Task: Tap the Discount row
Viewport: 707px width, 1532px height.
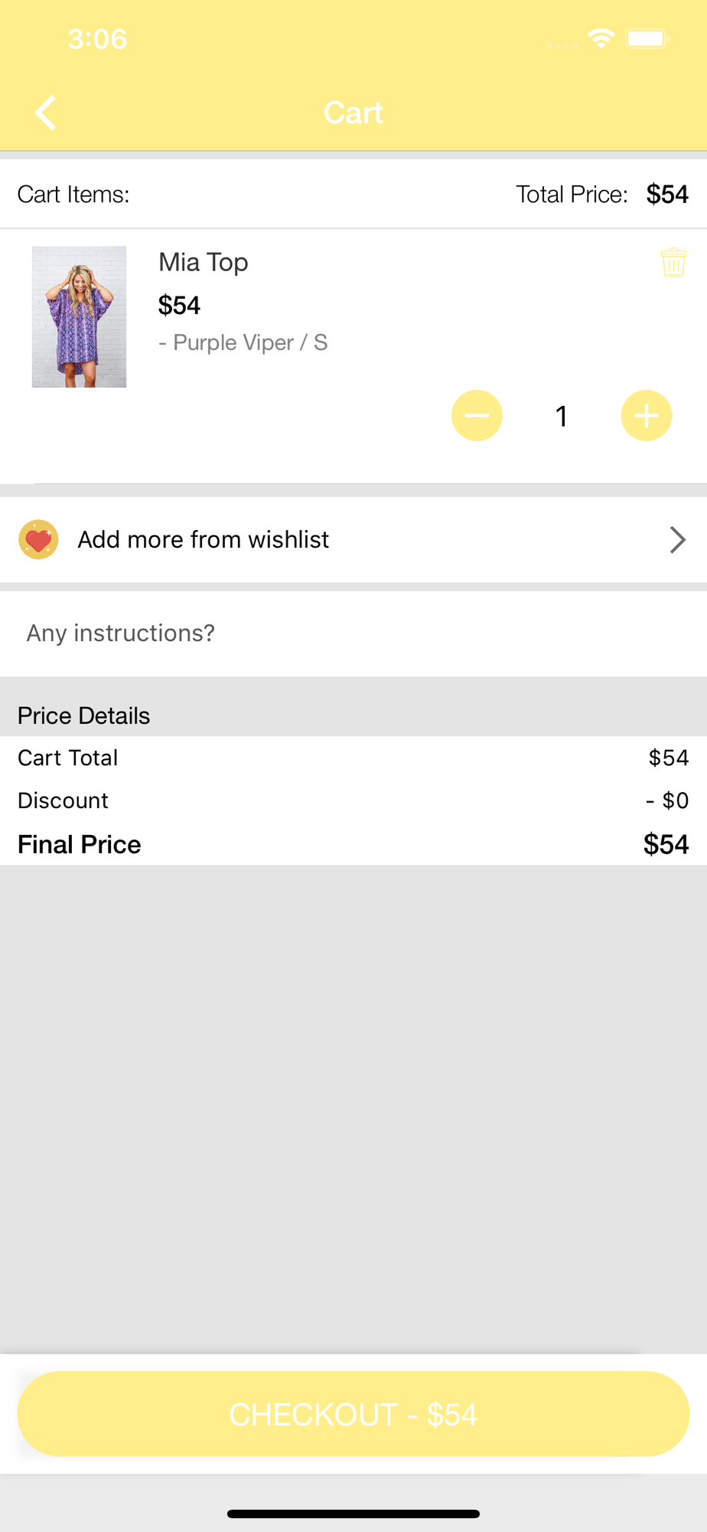Action: coord(352,800)
